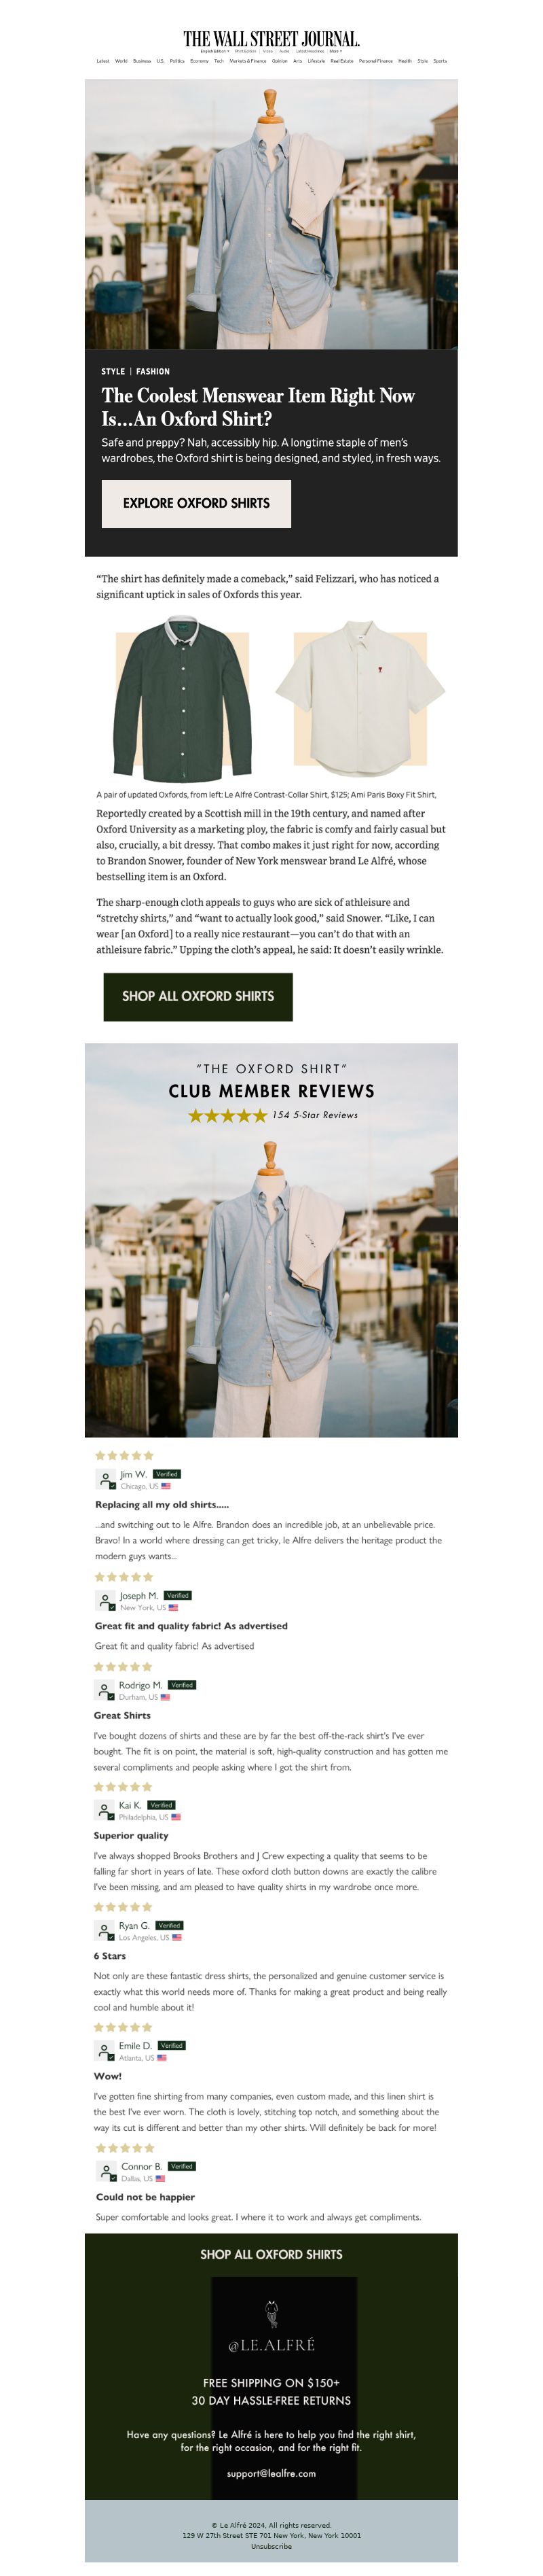Click the dark Shop All Oxford Shirts button
543x2576 pixels.
coord(198,996)
